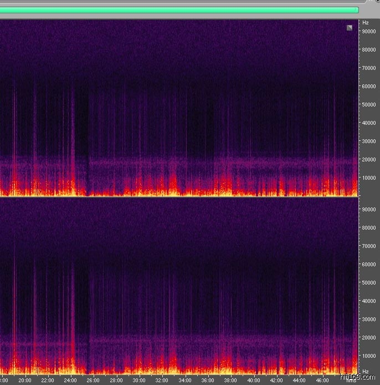This screenshot has width=380, height=385.
Task: Click the right end handle of the green zoom bar
Action: (x=357, y=10)
